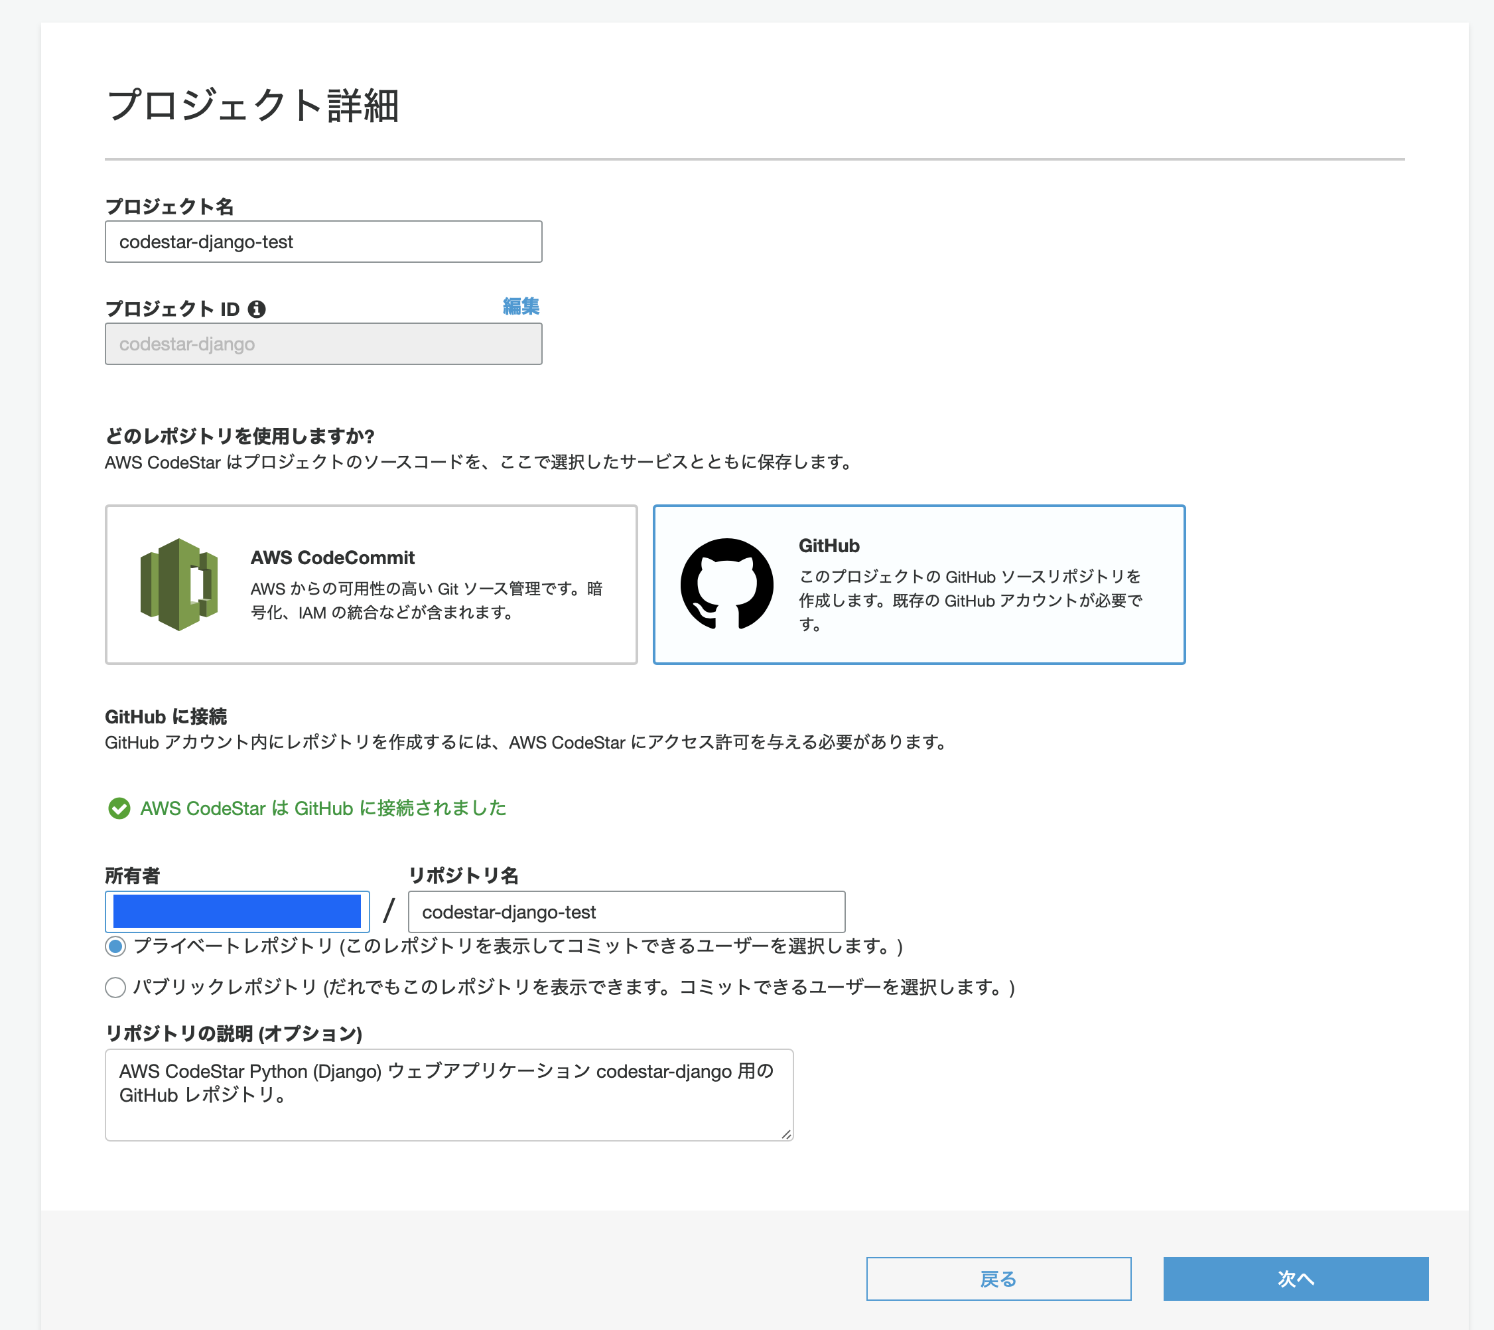
Task: Click 戻る to go back
Action: (x=998, y=1279)
